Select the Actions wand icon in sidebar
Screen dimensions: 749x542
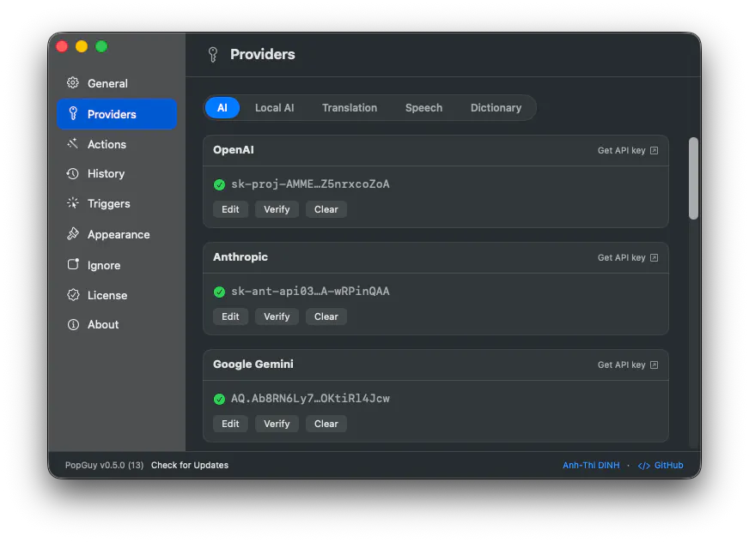point(73,143)
